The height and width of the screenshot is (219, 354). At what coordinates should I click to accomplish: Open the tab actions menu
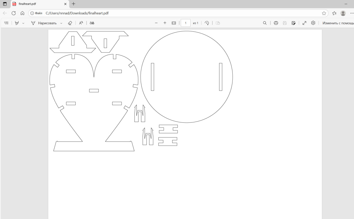[x=5, y=4]
